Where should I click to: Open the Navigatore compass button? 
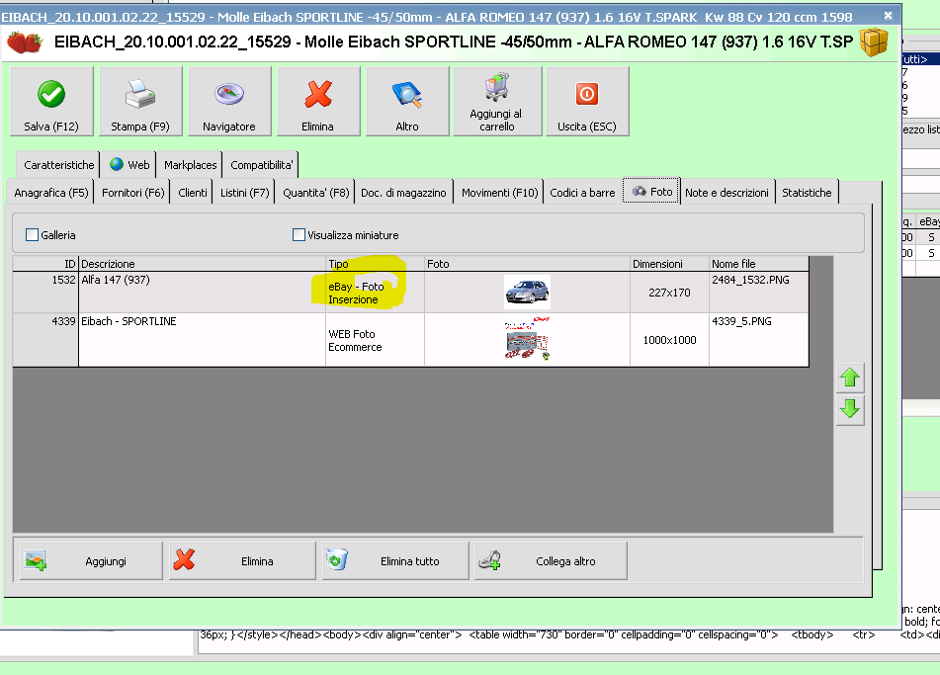229,102
